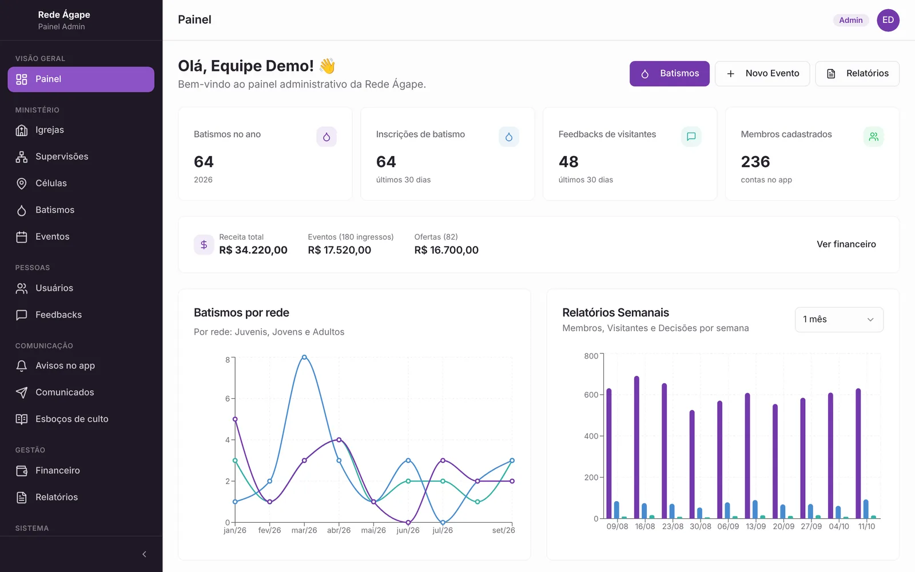Click the Feedbacks speech bubble icon
The height and width of the screenshot is (572, 915).
pos(22,315)
